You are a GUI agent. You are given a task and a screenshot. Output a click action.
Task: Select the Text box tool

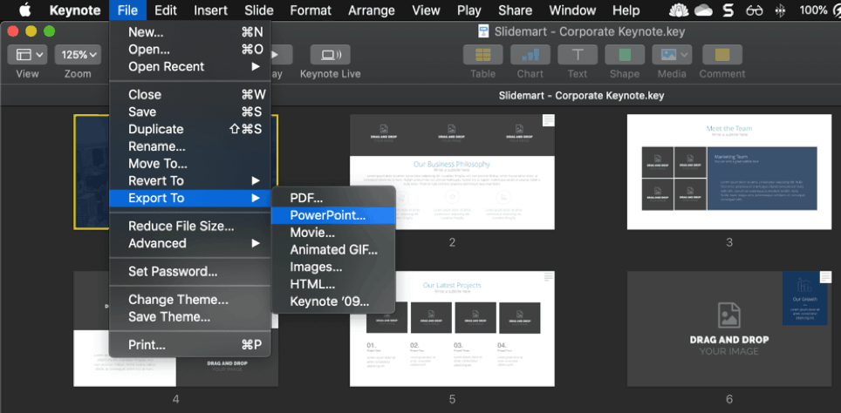point(578,55)
